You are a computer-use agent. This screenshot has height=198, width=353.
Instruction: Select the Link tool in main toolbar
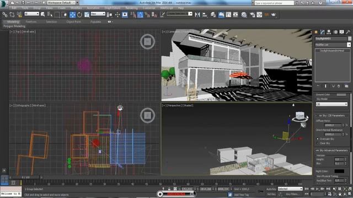[5, 15]
